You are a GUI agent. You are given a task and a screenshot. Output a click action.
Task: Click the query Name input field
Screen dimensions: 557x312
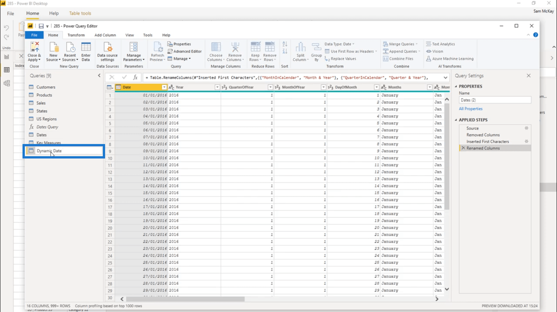[495, 100]
